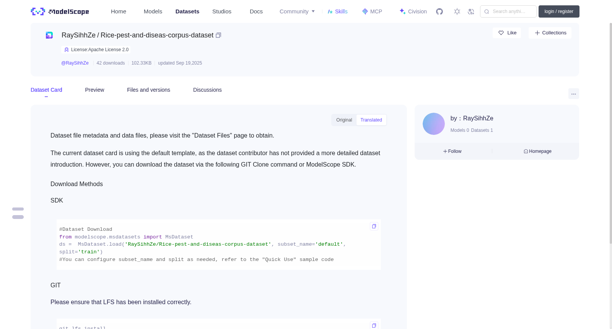Click the dataset avatar icon beside the title
The image size is (612, 329).
[49, 35]
